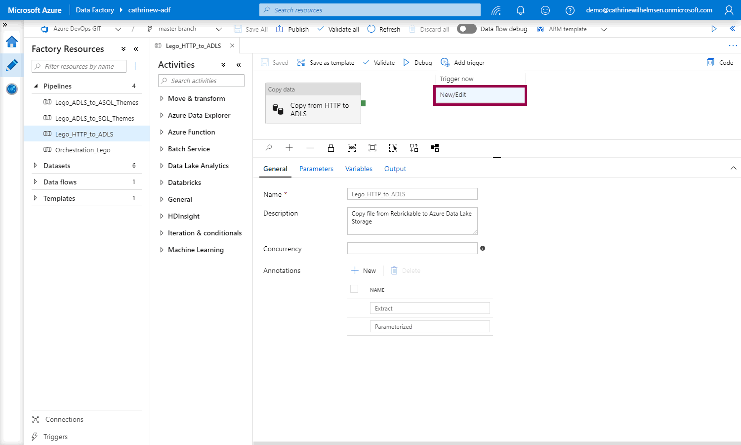The width and height of the screenshot is (741, 445).
Task: Click the Home icon in left sidebar
Action: tap(12, 42)
